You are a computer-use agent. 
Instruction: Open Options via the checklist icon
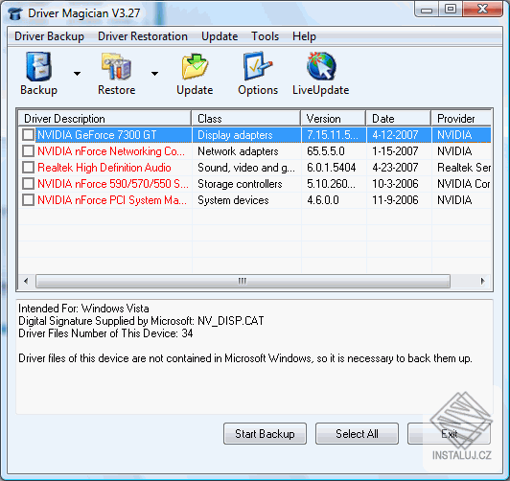tap(258, 66)
